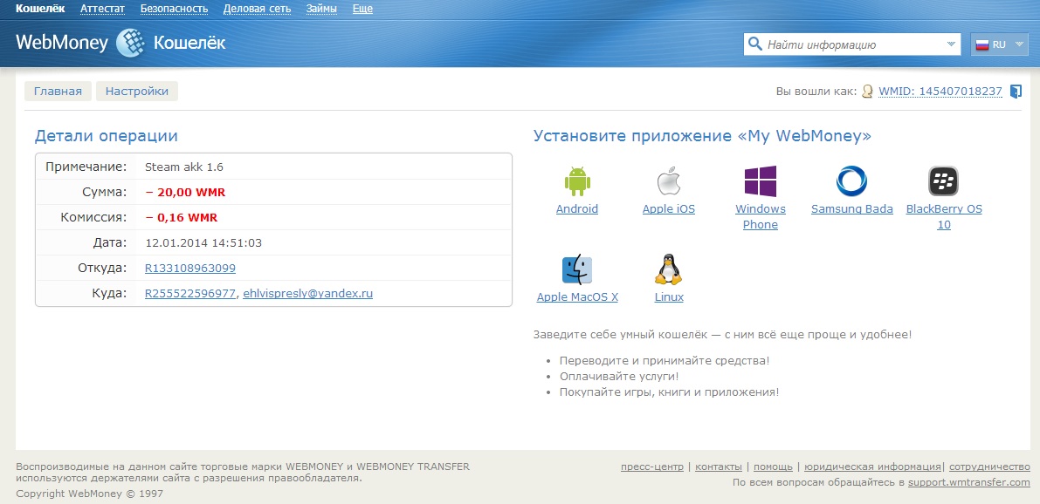
Task: Open WMID: 145407018237 link
Action: coord(940,92)
